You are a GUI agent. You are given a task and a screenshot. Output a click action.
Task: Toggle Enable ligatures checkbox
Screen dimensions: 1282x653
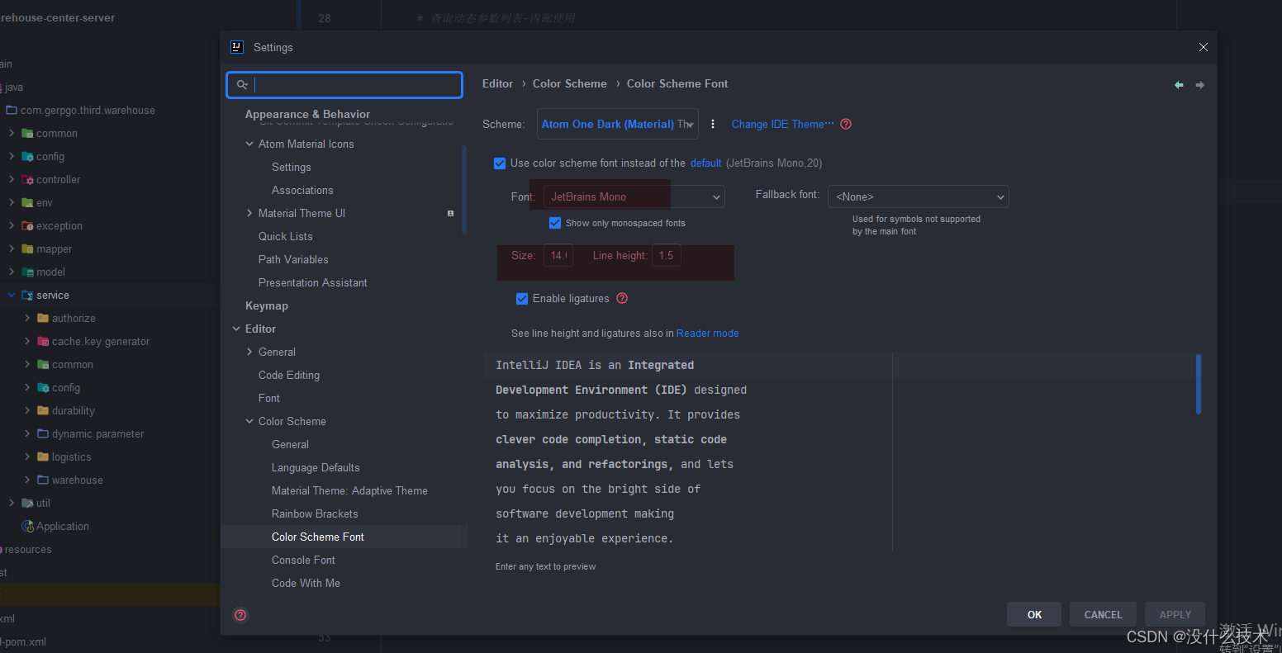522,299
